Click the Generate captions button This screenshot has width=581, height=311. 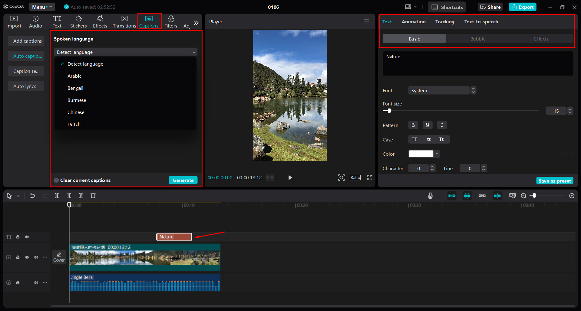[183, 180]
